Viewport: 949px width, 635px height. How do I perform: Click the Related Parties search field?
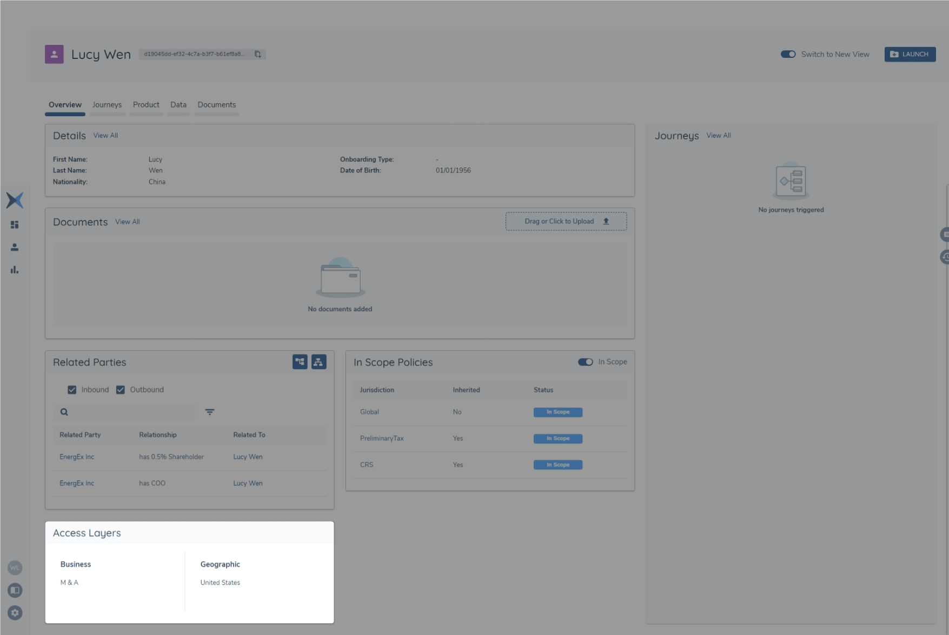124,412
